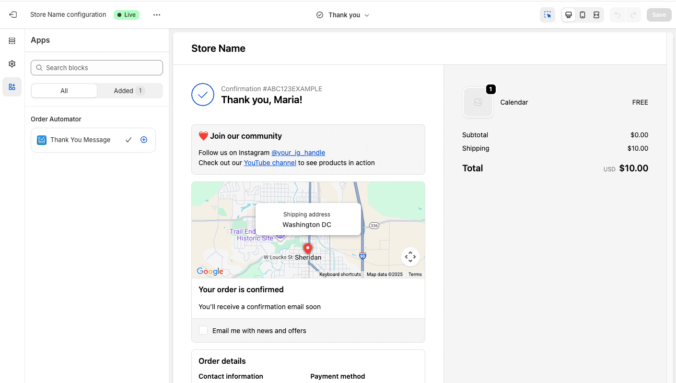The width and height of the screenshot is (676, 383).
Task: Open the Settings gear in sidebar
Action: pos(12,64)
